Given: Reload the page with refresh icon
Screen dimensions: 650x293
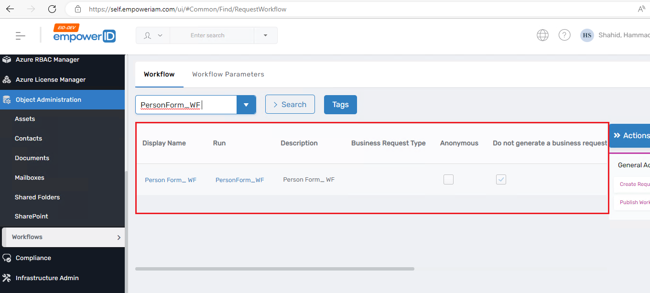Looking at the screenshot, I should [52, 9].
